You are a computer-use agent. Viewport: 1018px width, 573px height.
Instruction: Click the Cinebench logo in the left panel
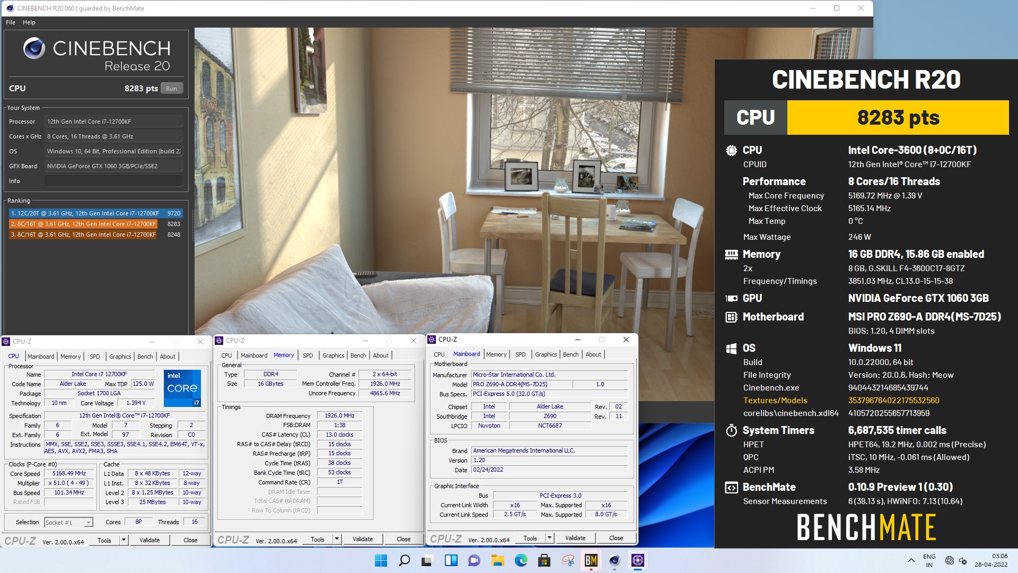coord(34,49)
